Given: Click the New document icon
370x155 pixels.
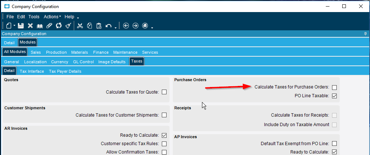Looking at the screenshot, I should pos(8,26).
